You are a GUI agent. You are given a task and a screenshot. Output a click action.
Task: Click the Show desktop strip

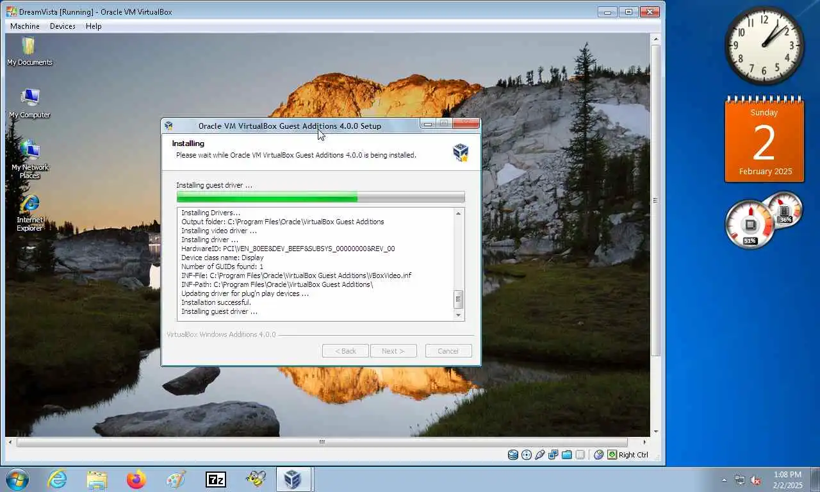(815, 479)
